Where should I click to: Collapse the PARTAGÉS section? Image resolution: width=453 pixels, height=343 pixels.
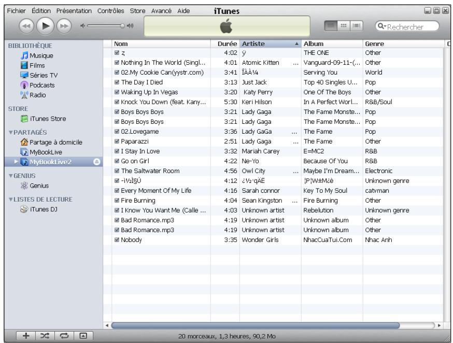pos(11,133)
